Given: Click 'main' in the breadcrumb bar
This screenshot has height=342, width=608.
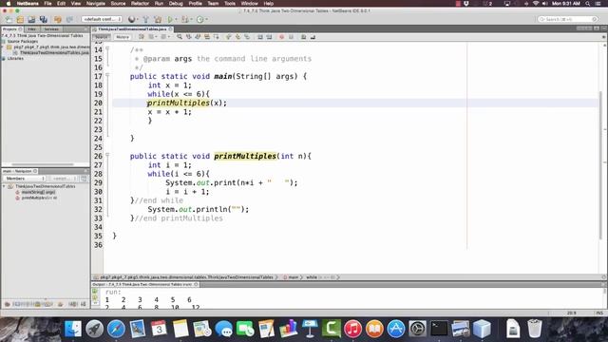Looking at the screenshot, I should (x=294, y=277).
